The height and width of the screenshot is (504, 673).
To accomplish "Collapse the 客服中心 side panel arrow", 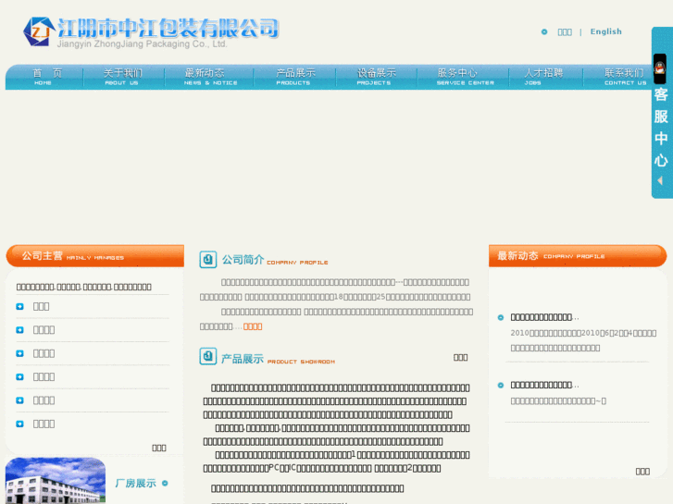I will 660,180.
